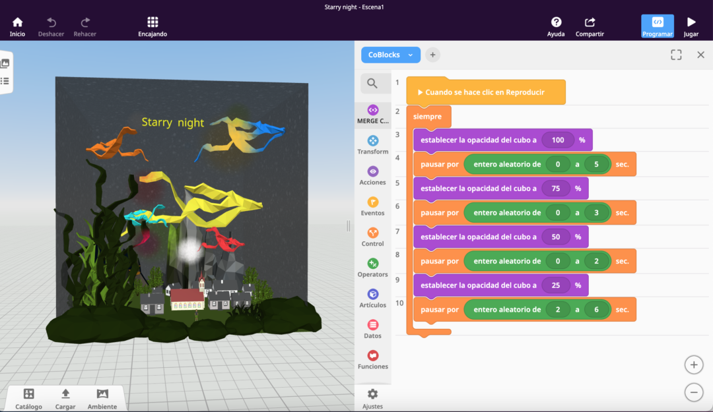Open the Operators category in CoBlocks
Viewport: 713px width, 412px height.
tap(372, 267)
